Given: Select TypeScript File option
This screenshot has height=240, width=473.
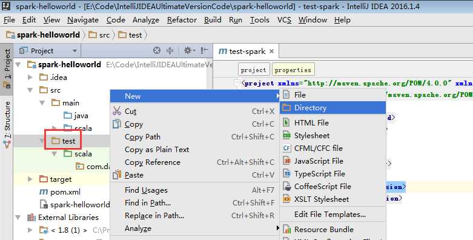Looking at the screenshot, I should point(333,173).
